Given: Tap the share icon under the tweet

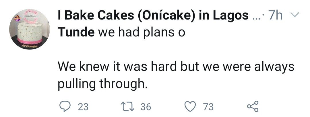Looking at the screenshot, I should [253, 106].
